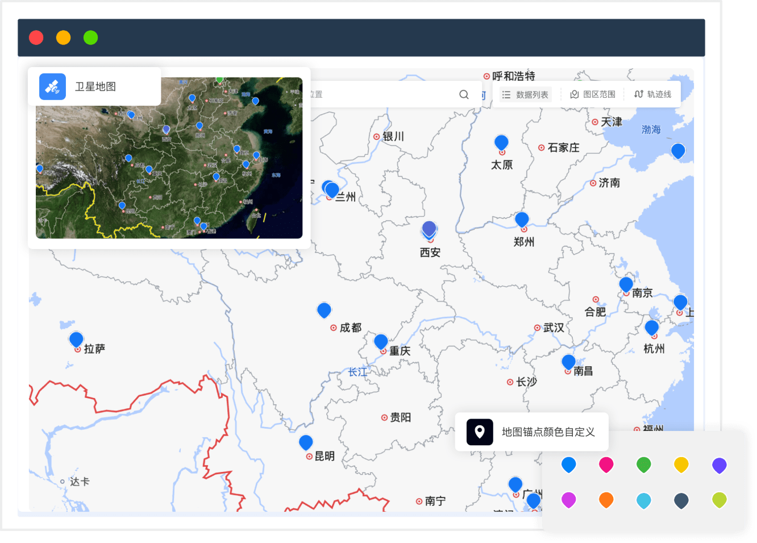This screenshot has width=757, height=543.
Task: Click the map pin at 昆明
Action: [306, 442]
